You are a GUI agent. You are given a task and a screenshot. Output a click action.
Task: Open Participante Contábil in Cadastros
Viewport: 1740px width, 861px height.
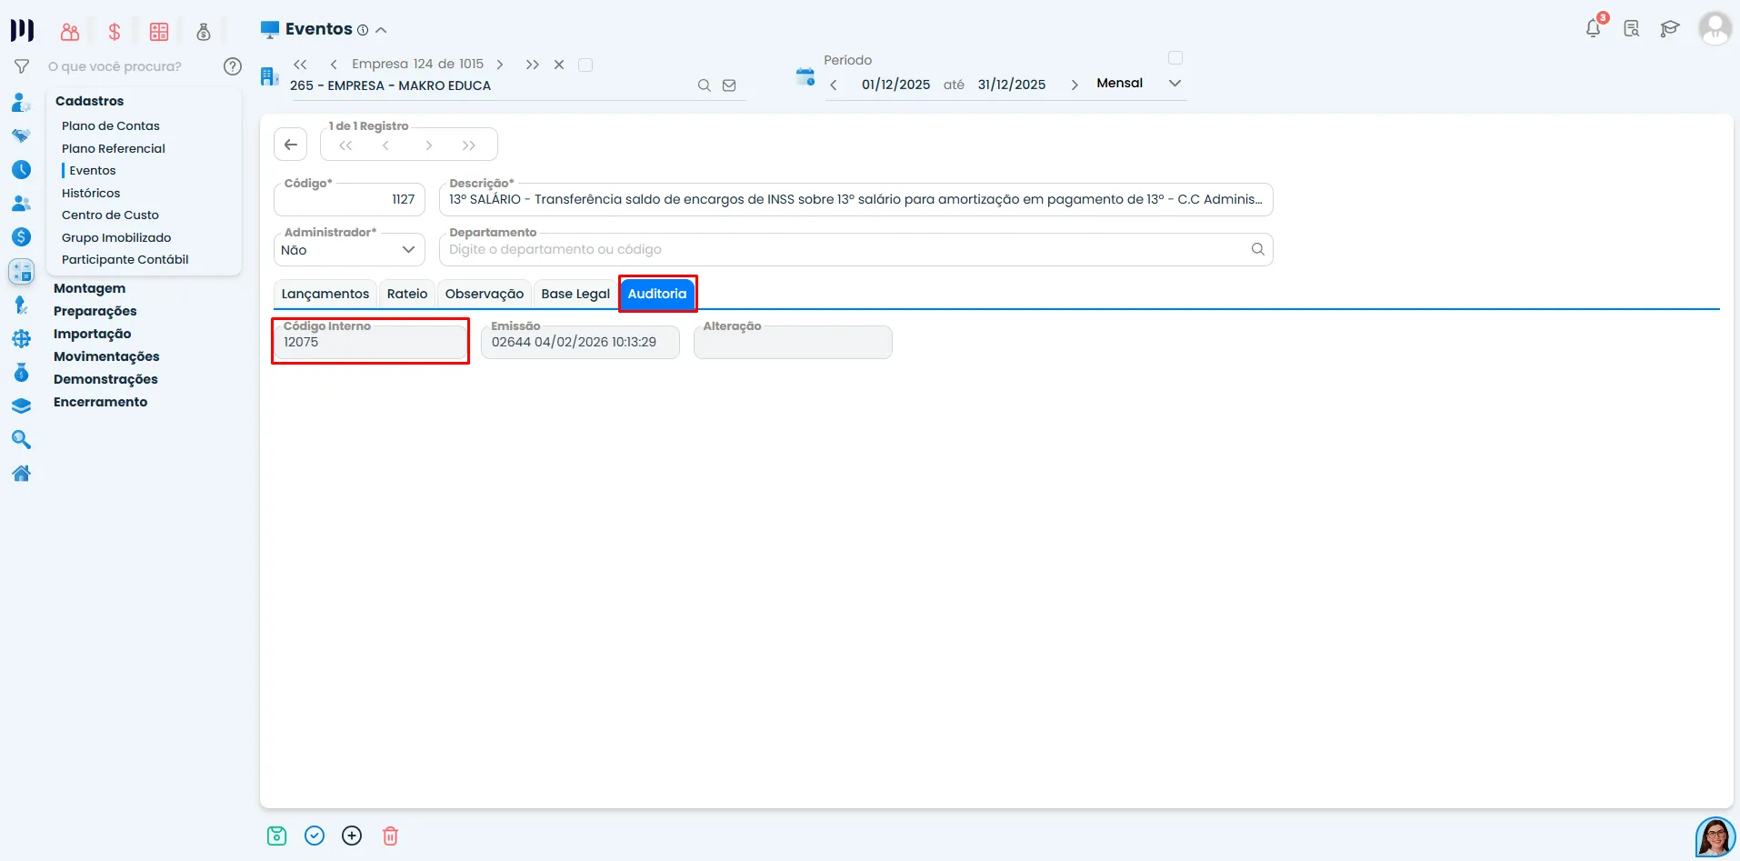125,259
